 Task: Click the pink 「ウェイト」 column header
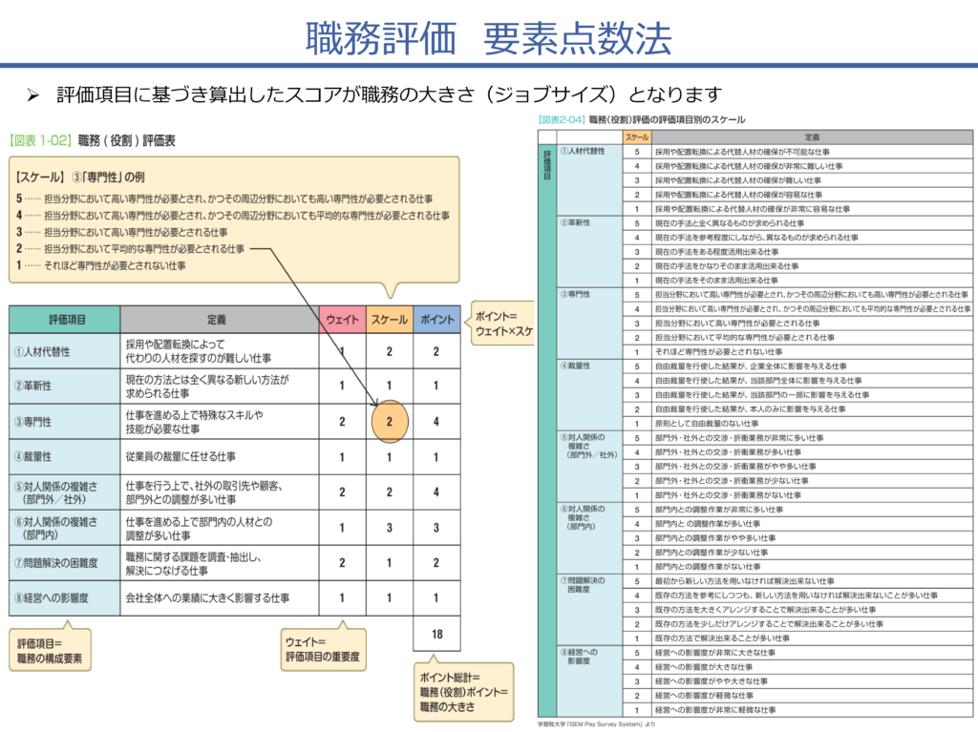point(343,320)
